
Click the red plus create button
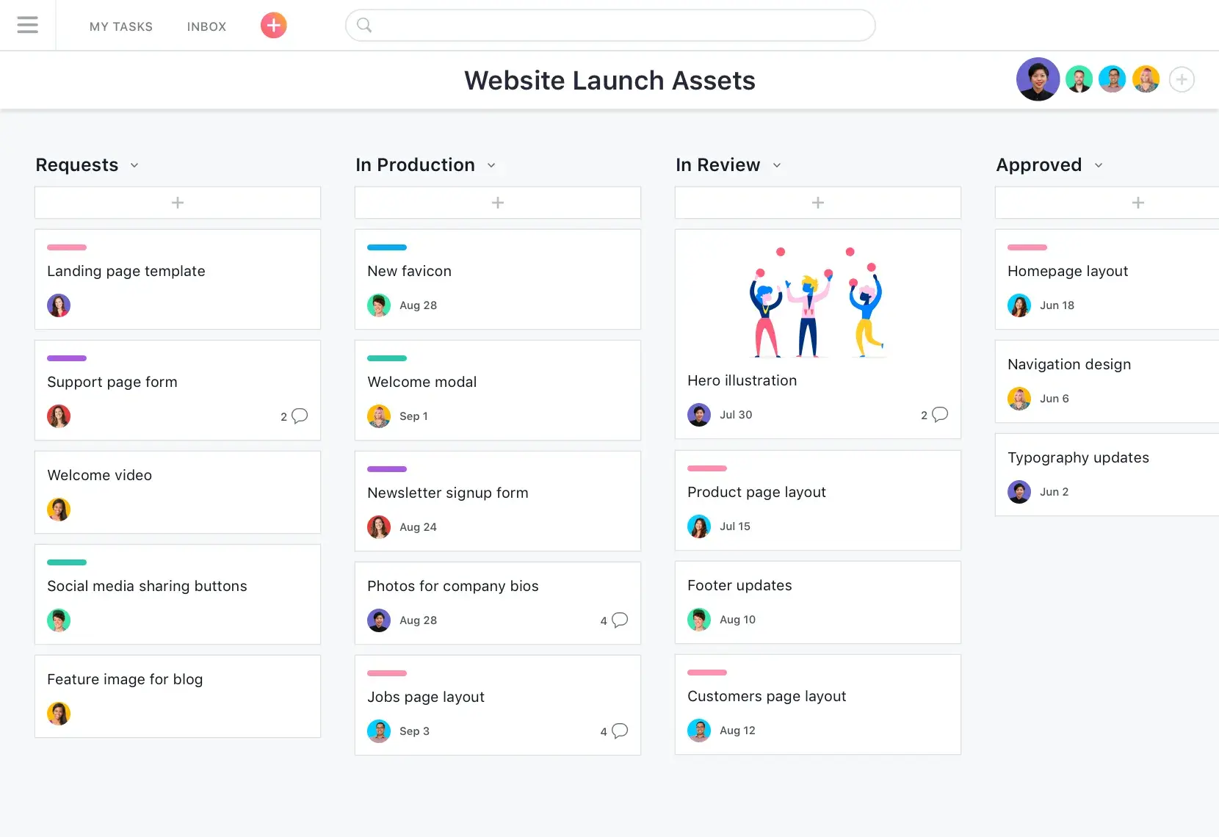pyautogui.click(x=273, y=26)
